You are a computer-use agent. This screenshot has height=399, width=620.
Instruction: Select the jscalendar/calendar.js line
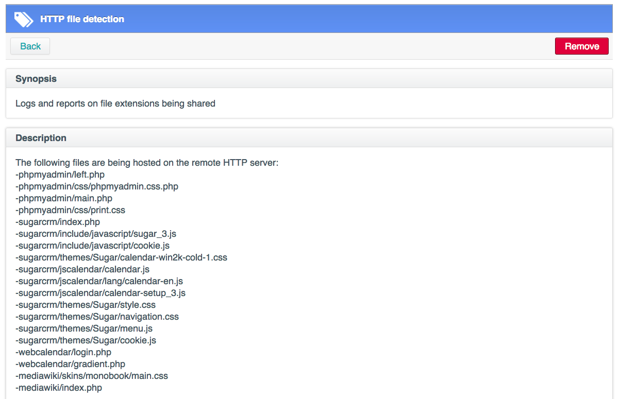pyautogui.click(x=82, y=269)
